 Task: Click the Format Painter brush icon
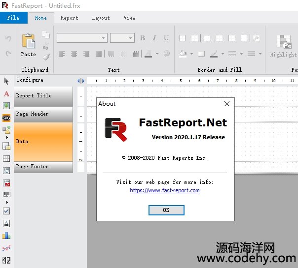click(x=46, y=57)
